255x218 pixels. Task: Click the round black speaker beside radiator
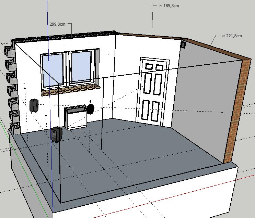point(91,109)
